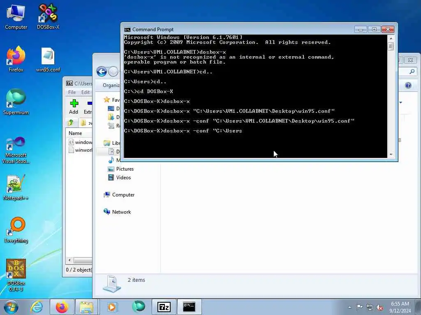Viewport: 421px width, 315px height.
Task: Open the Organize menu in Explorer
Action: (x=111, y=85)
